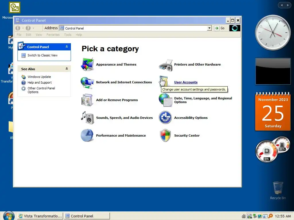Click the CPU meter gauge gadget
Screen dimensions: 294x220
(267, 151)
